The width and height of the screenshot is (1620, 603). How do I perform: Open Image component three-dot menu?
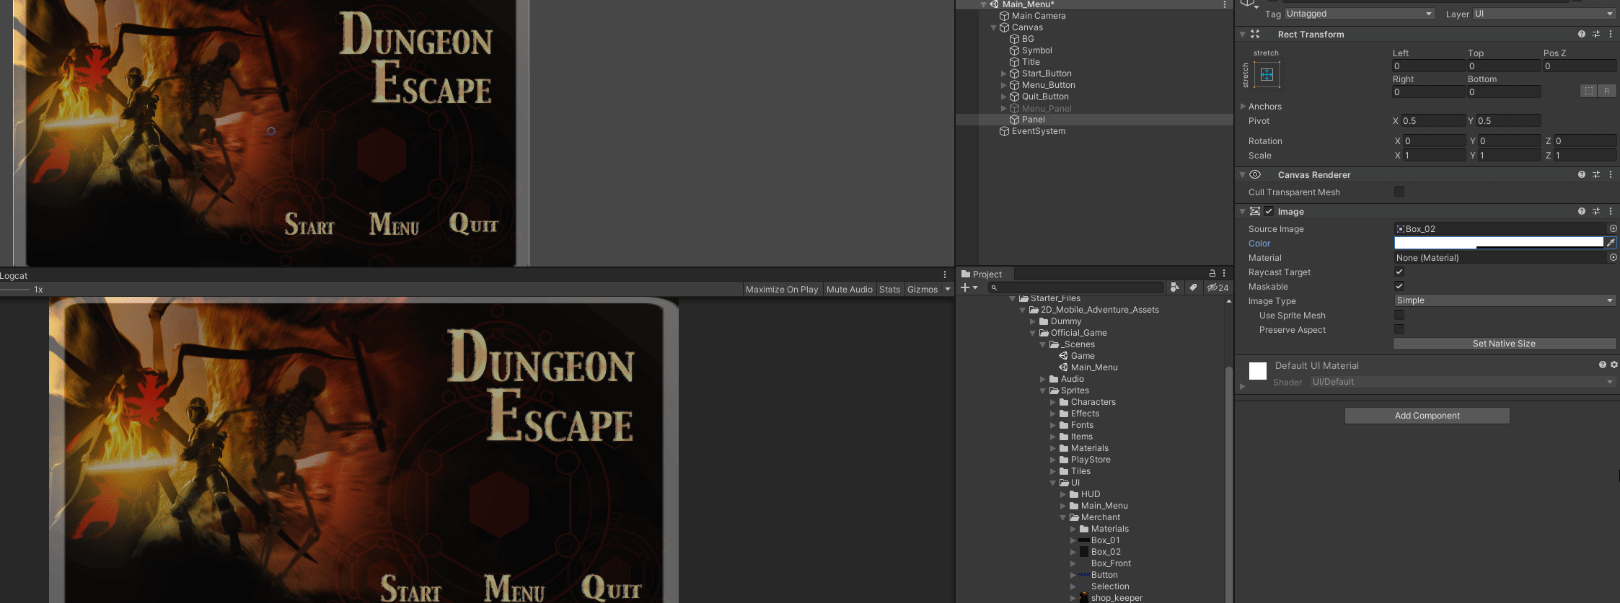pos(1610,211)
